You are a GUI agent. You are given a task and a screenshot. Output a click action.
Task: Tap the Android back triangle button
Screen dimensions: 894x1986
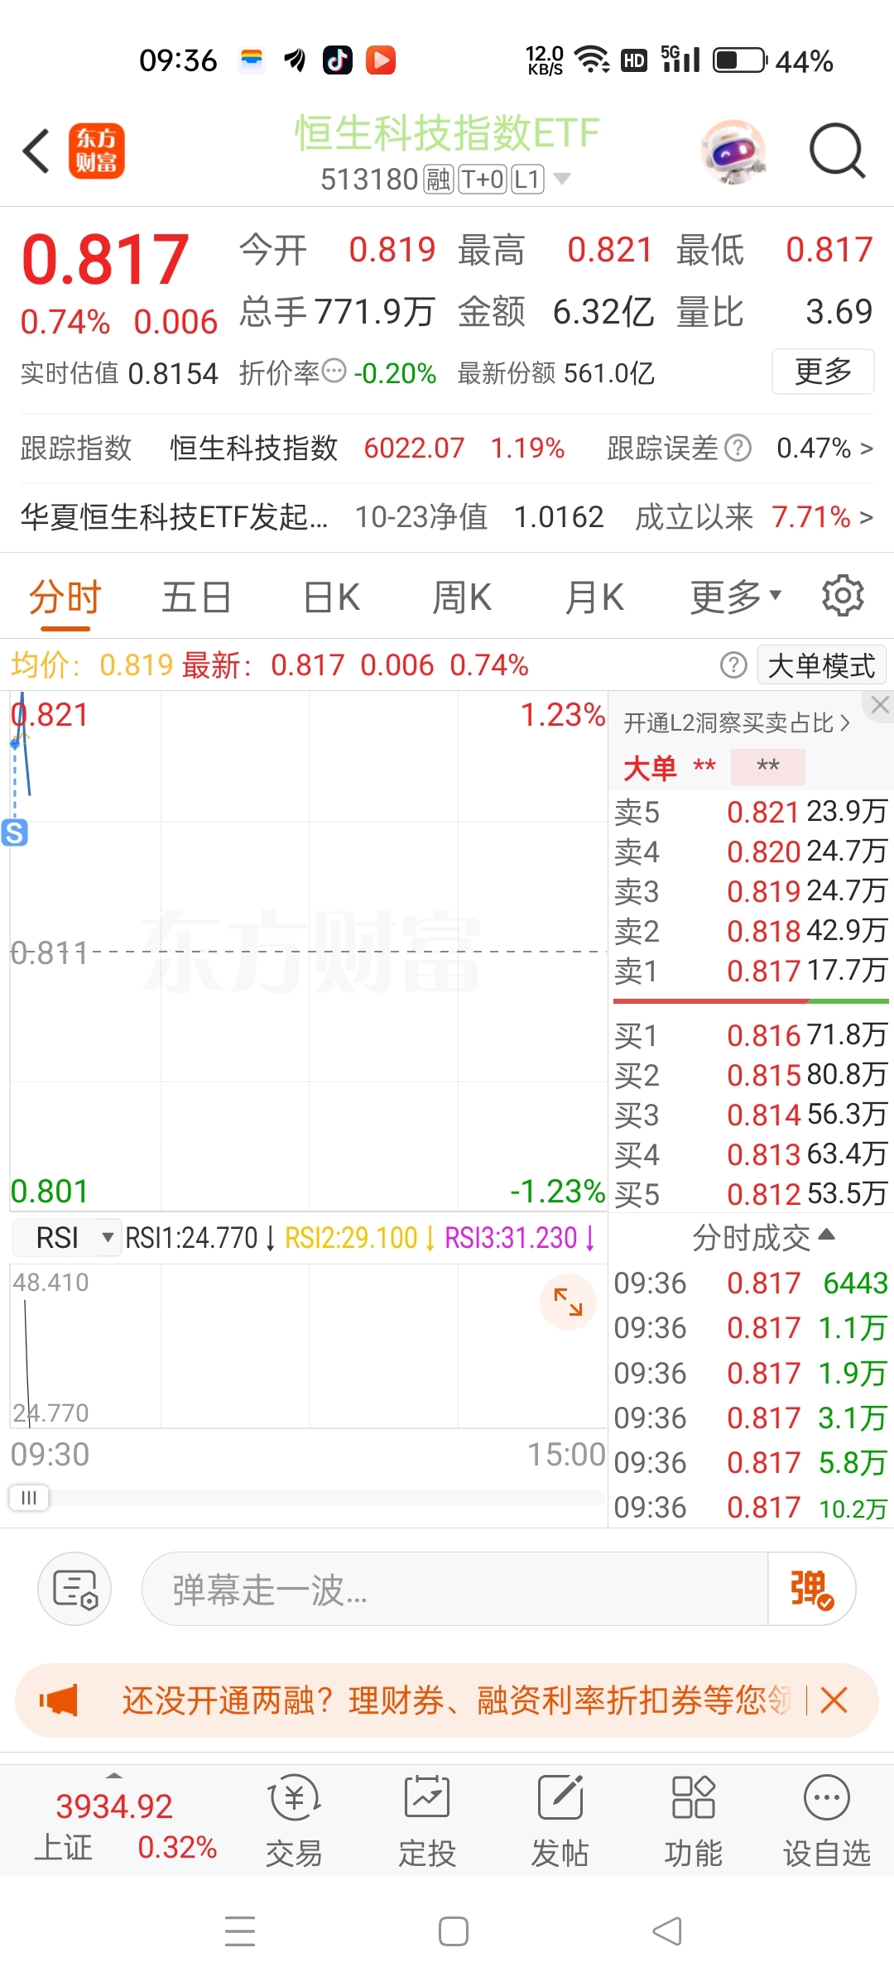[x=667, y=1931]
